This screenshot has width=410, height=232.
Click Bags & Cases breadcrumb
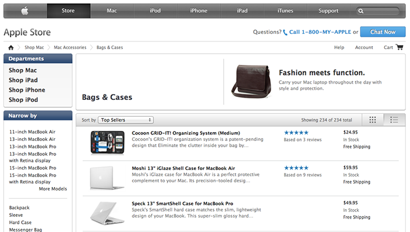[110, 47]
